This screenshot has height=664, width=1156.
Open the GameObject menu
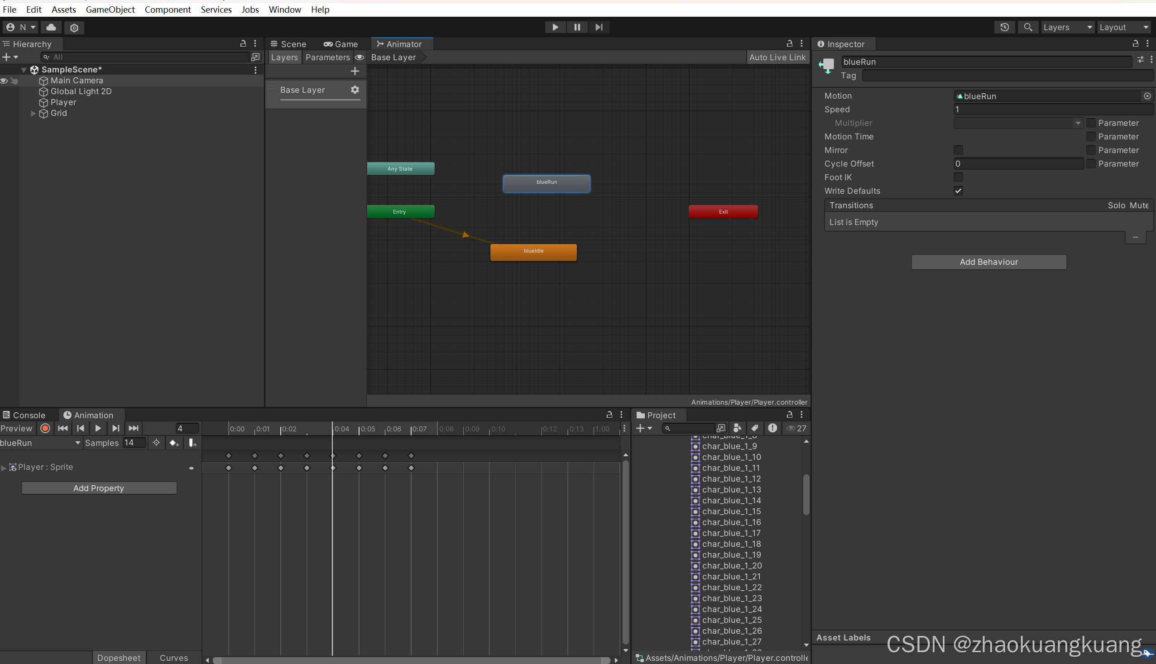(110, 10)
